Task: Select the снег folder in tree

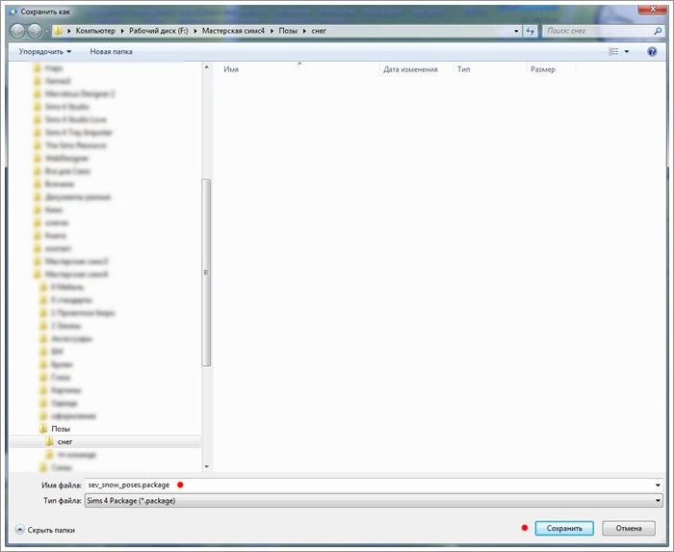Action: [65, 441]
